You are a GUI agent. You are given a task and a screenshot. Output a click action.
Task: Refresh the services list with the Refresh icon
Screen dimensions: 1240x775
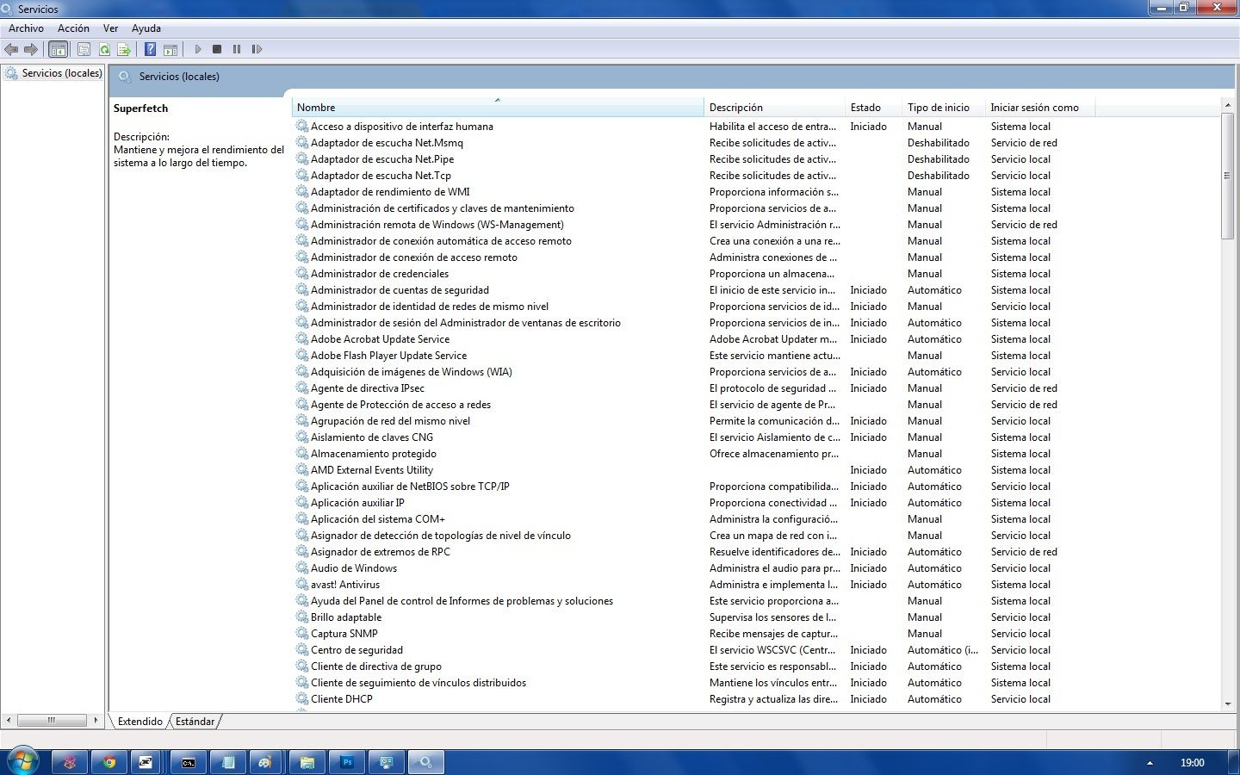pos(105,49)
